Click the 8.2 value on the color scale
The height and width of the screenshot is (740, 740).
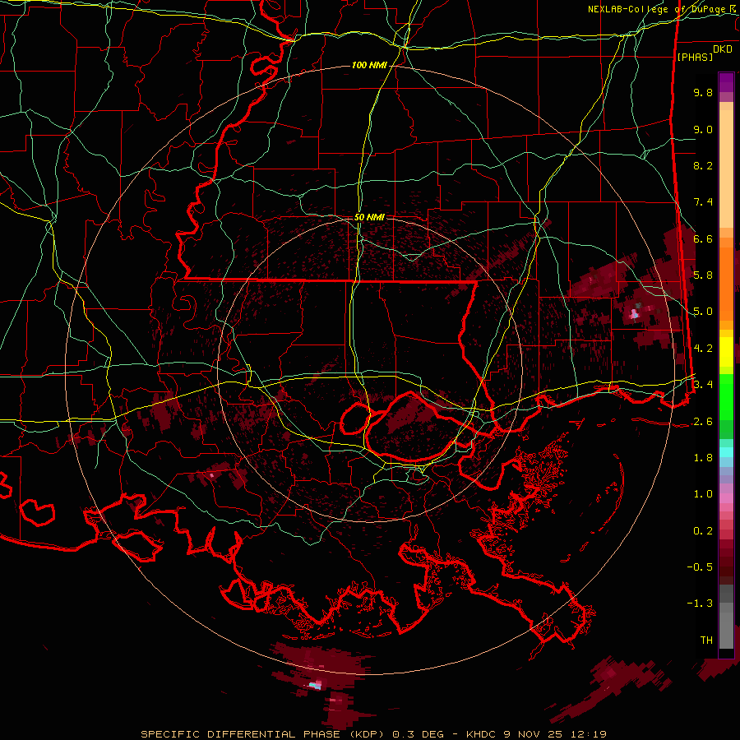(703, 165)
